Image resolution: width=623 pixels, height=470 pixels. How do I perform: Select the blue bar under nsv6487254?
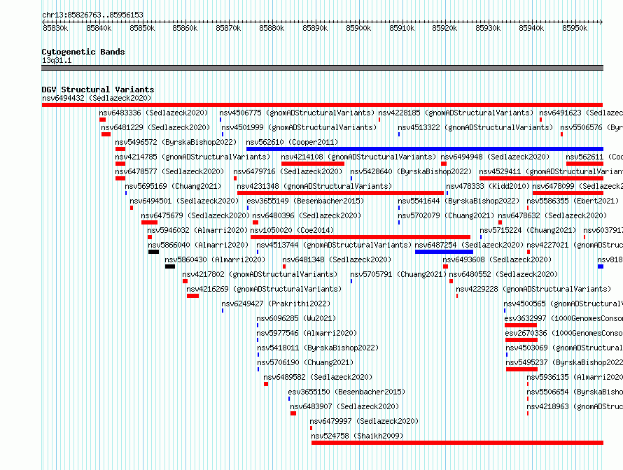[x=444, y=252]
